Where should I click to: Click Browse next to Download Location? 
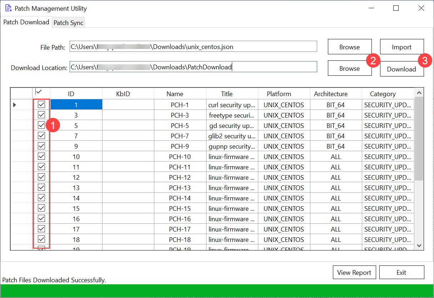click(349, 68)
